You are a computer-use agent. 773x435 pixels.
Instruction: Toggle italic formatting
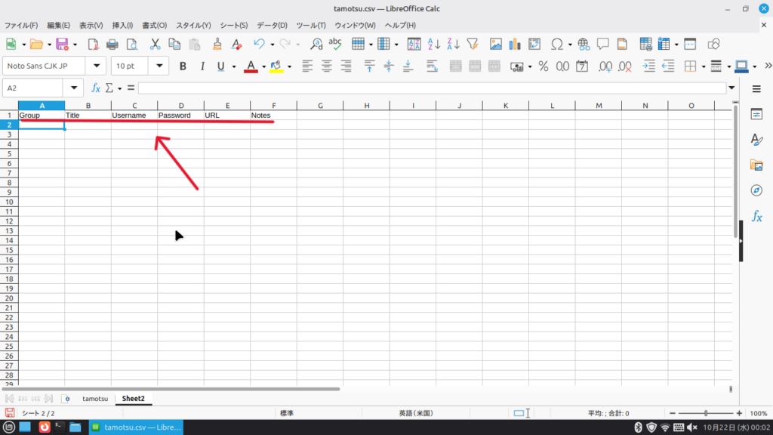(202, 66)
